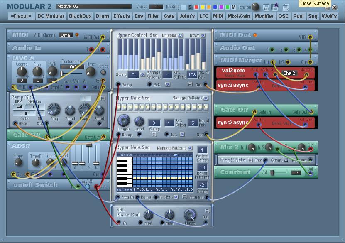Click the Out jack on Hyper Control Seq
Viewport: 345px width, 243px height.
(x=206, y=85)
